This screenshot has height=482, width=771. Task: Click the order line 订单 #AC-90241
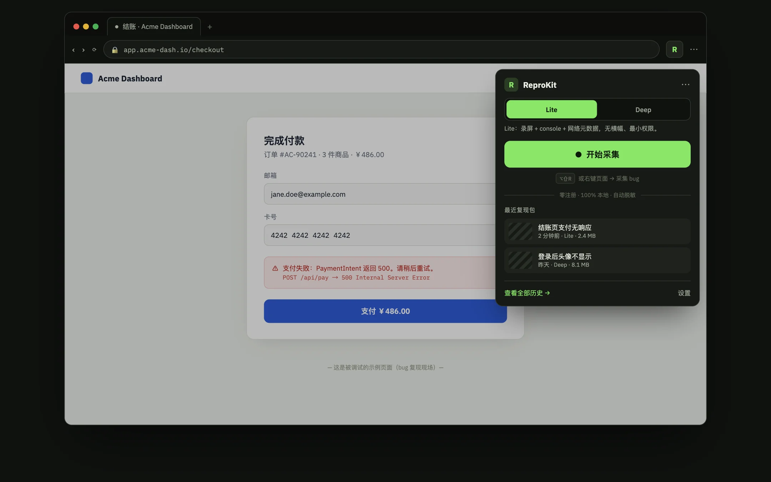[x=324, y=155]
